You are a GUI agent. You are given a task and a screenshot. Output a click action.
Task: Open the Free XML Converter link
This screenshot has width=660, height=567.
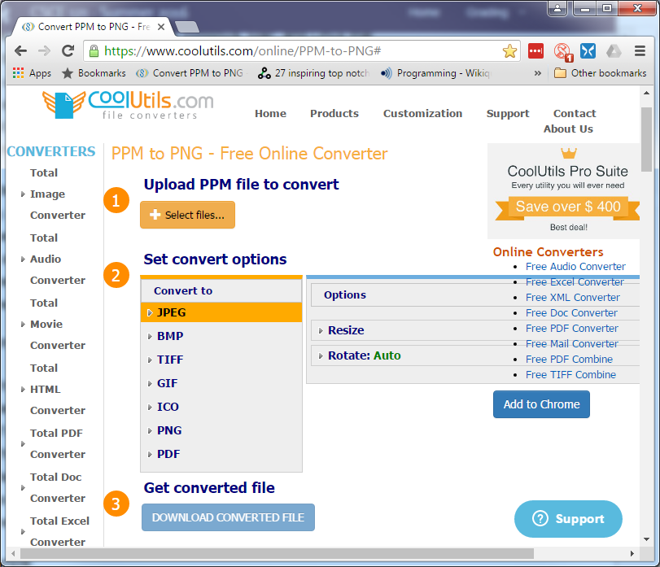pos(572,298)
